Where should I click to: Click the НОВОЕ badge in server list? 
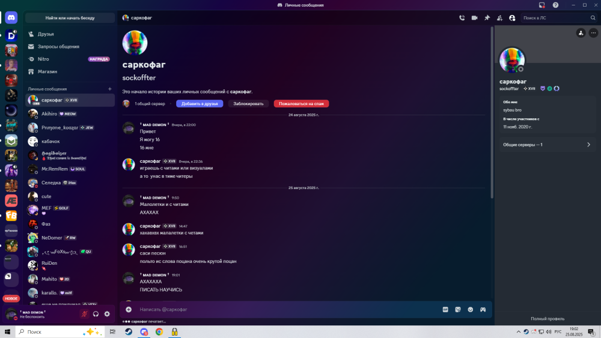[x=11, y=298]
